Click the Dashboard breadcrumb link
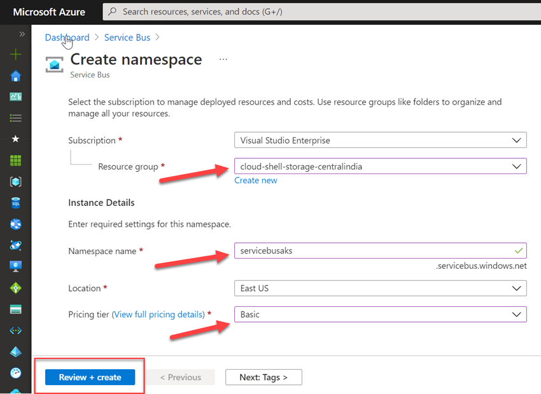 pyautogui.click(x=67, y=37)
